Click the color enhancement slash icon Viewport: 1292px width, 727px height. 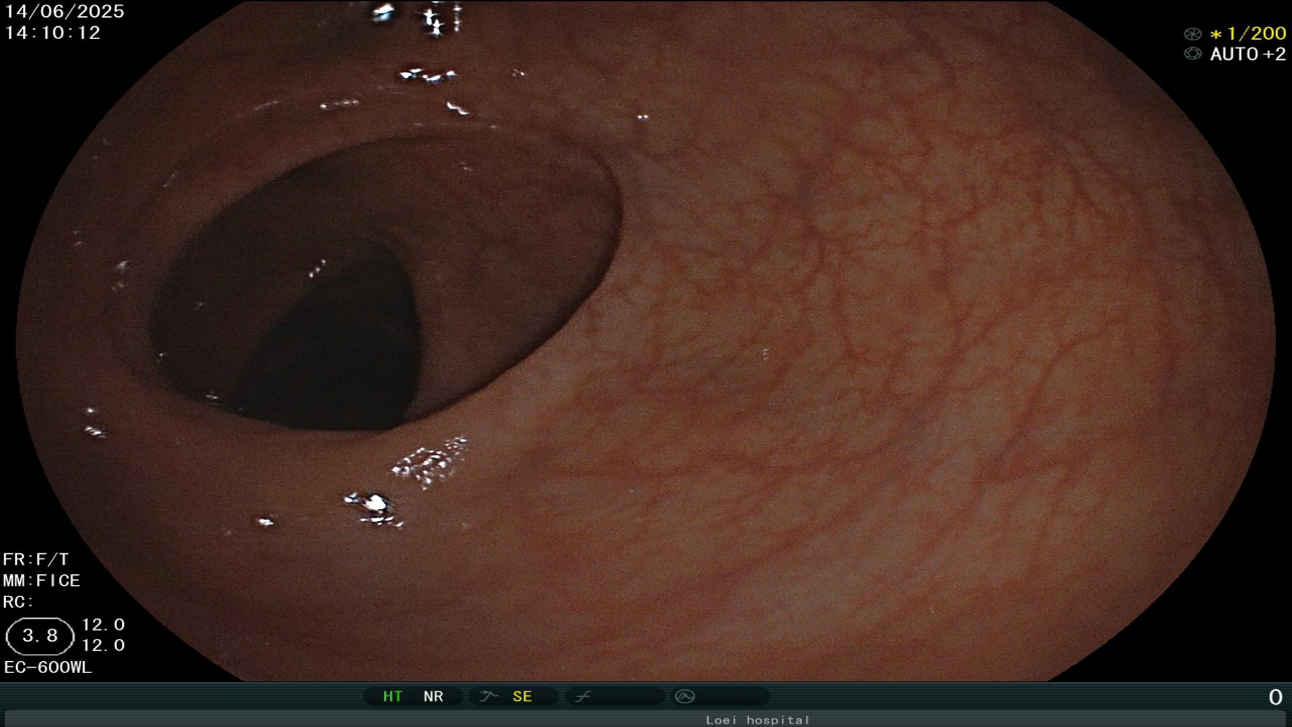pos(583,696)
